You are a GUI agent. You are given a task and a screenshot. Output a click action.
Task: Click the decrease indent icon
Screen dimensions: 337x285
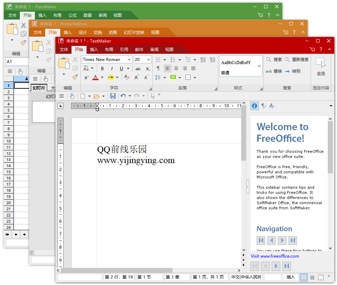[x=212, y=60]
